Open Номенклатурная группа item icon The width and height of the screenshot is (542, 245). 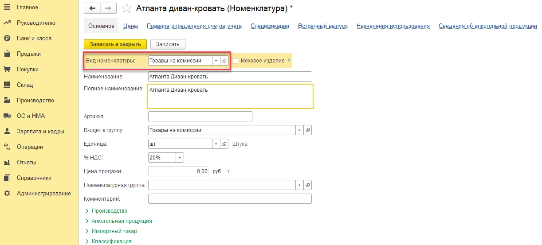click(x=308, y=185)
